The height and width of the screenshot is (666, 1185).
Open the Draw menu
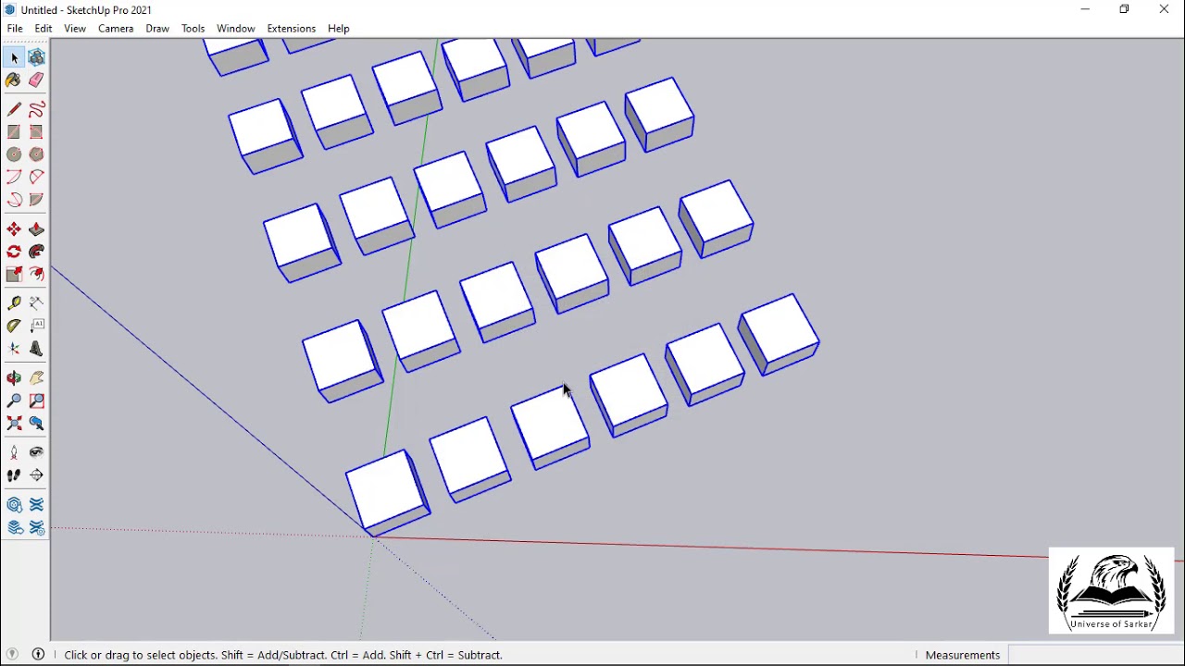pyautogui.click(x=157, y=29)
